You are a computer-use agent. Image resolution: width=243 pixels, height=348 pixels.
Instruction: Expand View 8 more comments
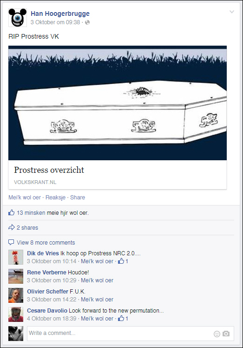tap(46, 243)
